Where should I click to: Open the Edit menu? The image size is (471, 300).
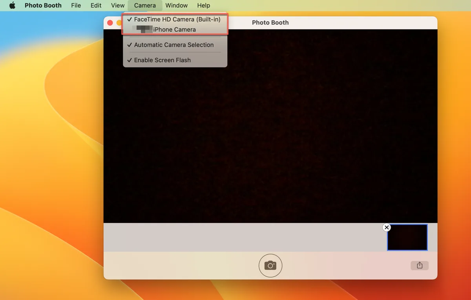point(96,5)
